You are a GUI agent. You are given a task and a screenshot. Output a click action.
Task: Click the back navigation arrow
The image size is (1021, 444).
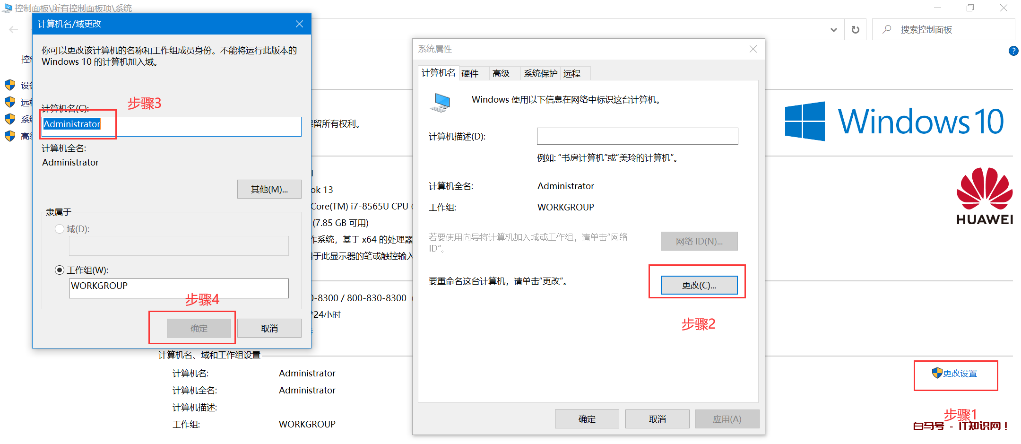point(14,29)
